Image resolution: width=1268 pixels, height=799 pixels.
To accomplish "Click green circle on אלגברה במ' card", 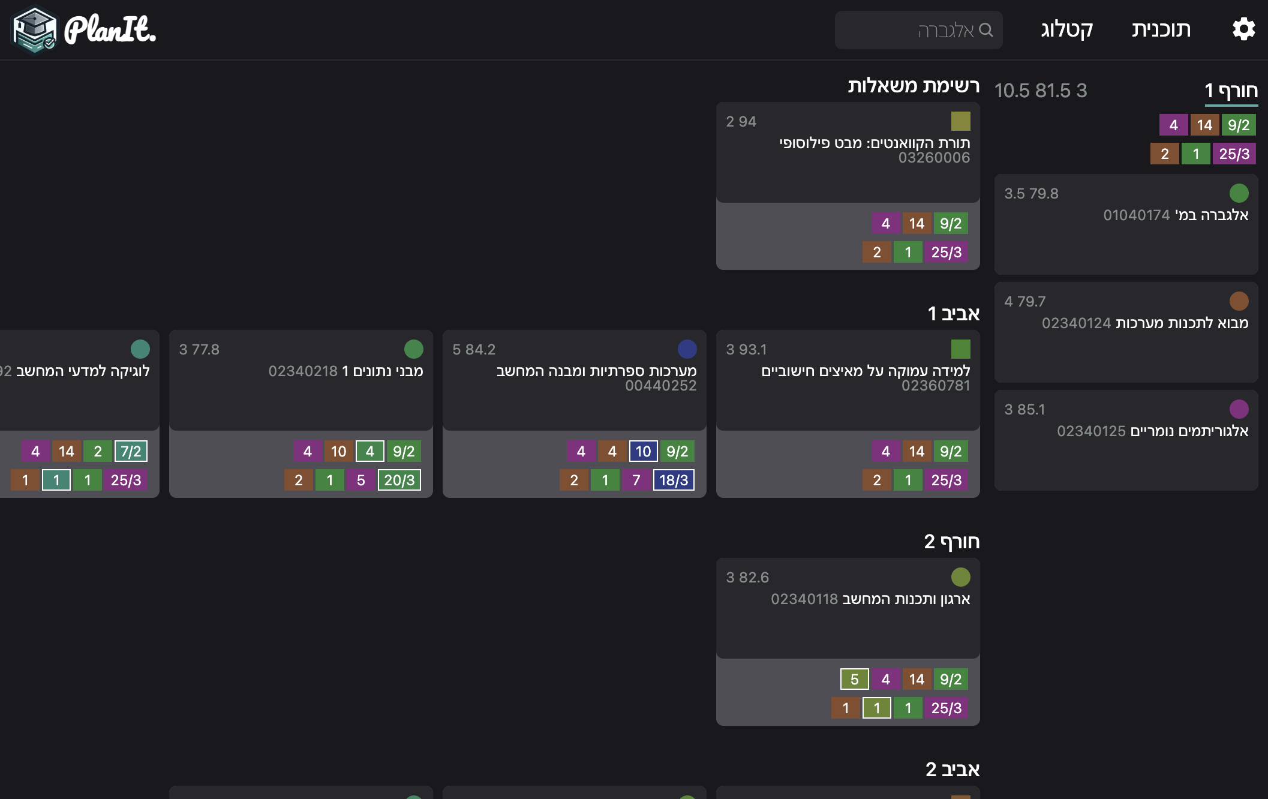I will click(x=1239, y=193).
